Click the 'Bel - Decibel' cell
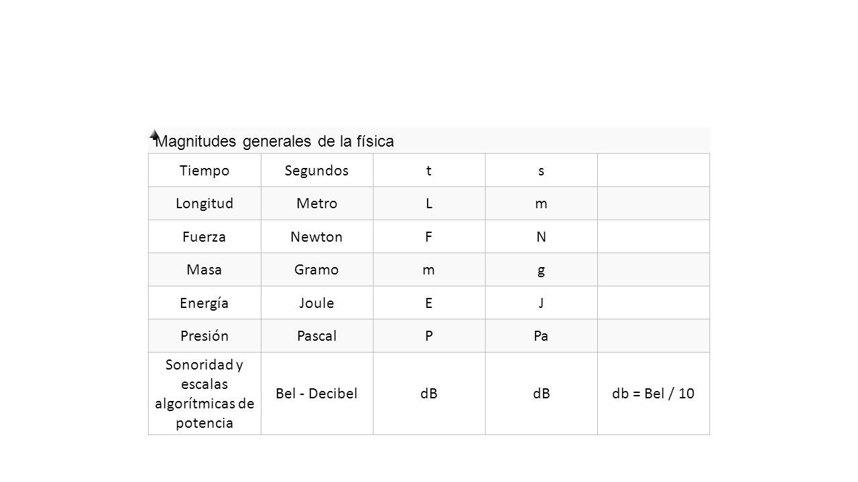The height and width of the screenshot is (482, 858). point(317,394)
